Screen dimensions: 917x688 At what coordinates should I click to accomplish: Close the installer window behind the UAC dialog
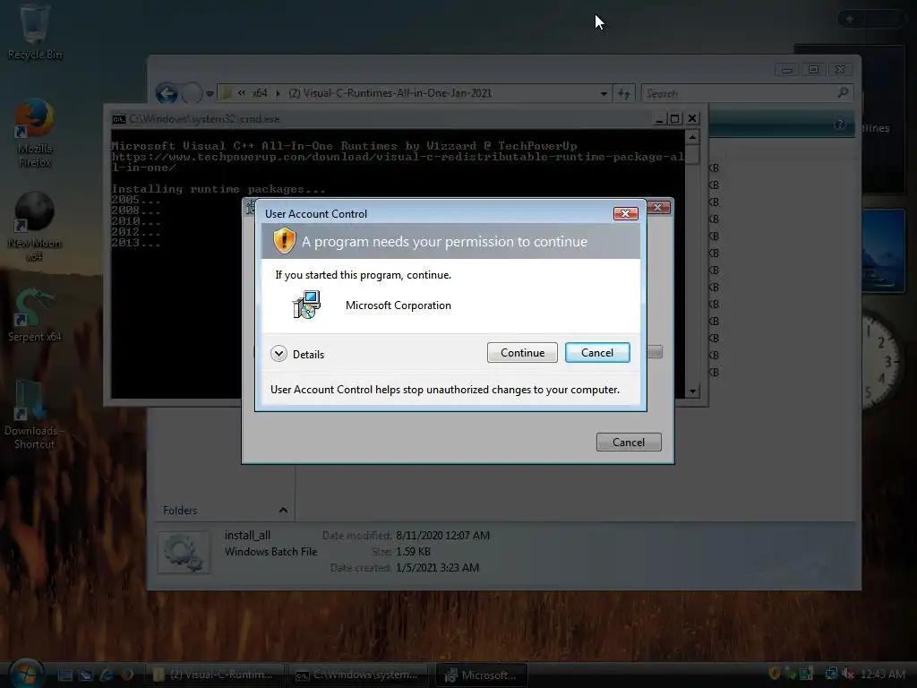658,208
